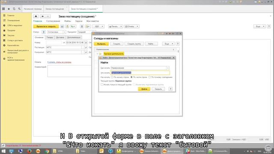
Task: Open Контрагент record via its open icon
Action: pos(86,52)
